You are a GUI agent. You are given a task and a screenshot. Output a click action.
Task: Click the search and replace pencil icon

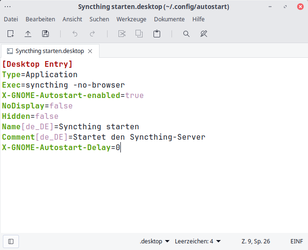coord(204,34)
